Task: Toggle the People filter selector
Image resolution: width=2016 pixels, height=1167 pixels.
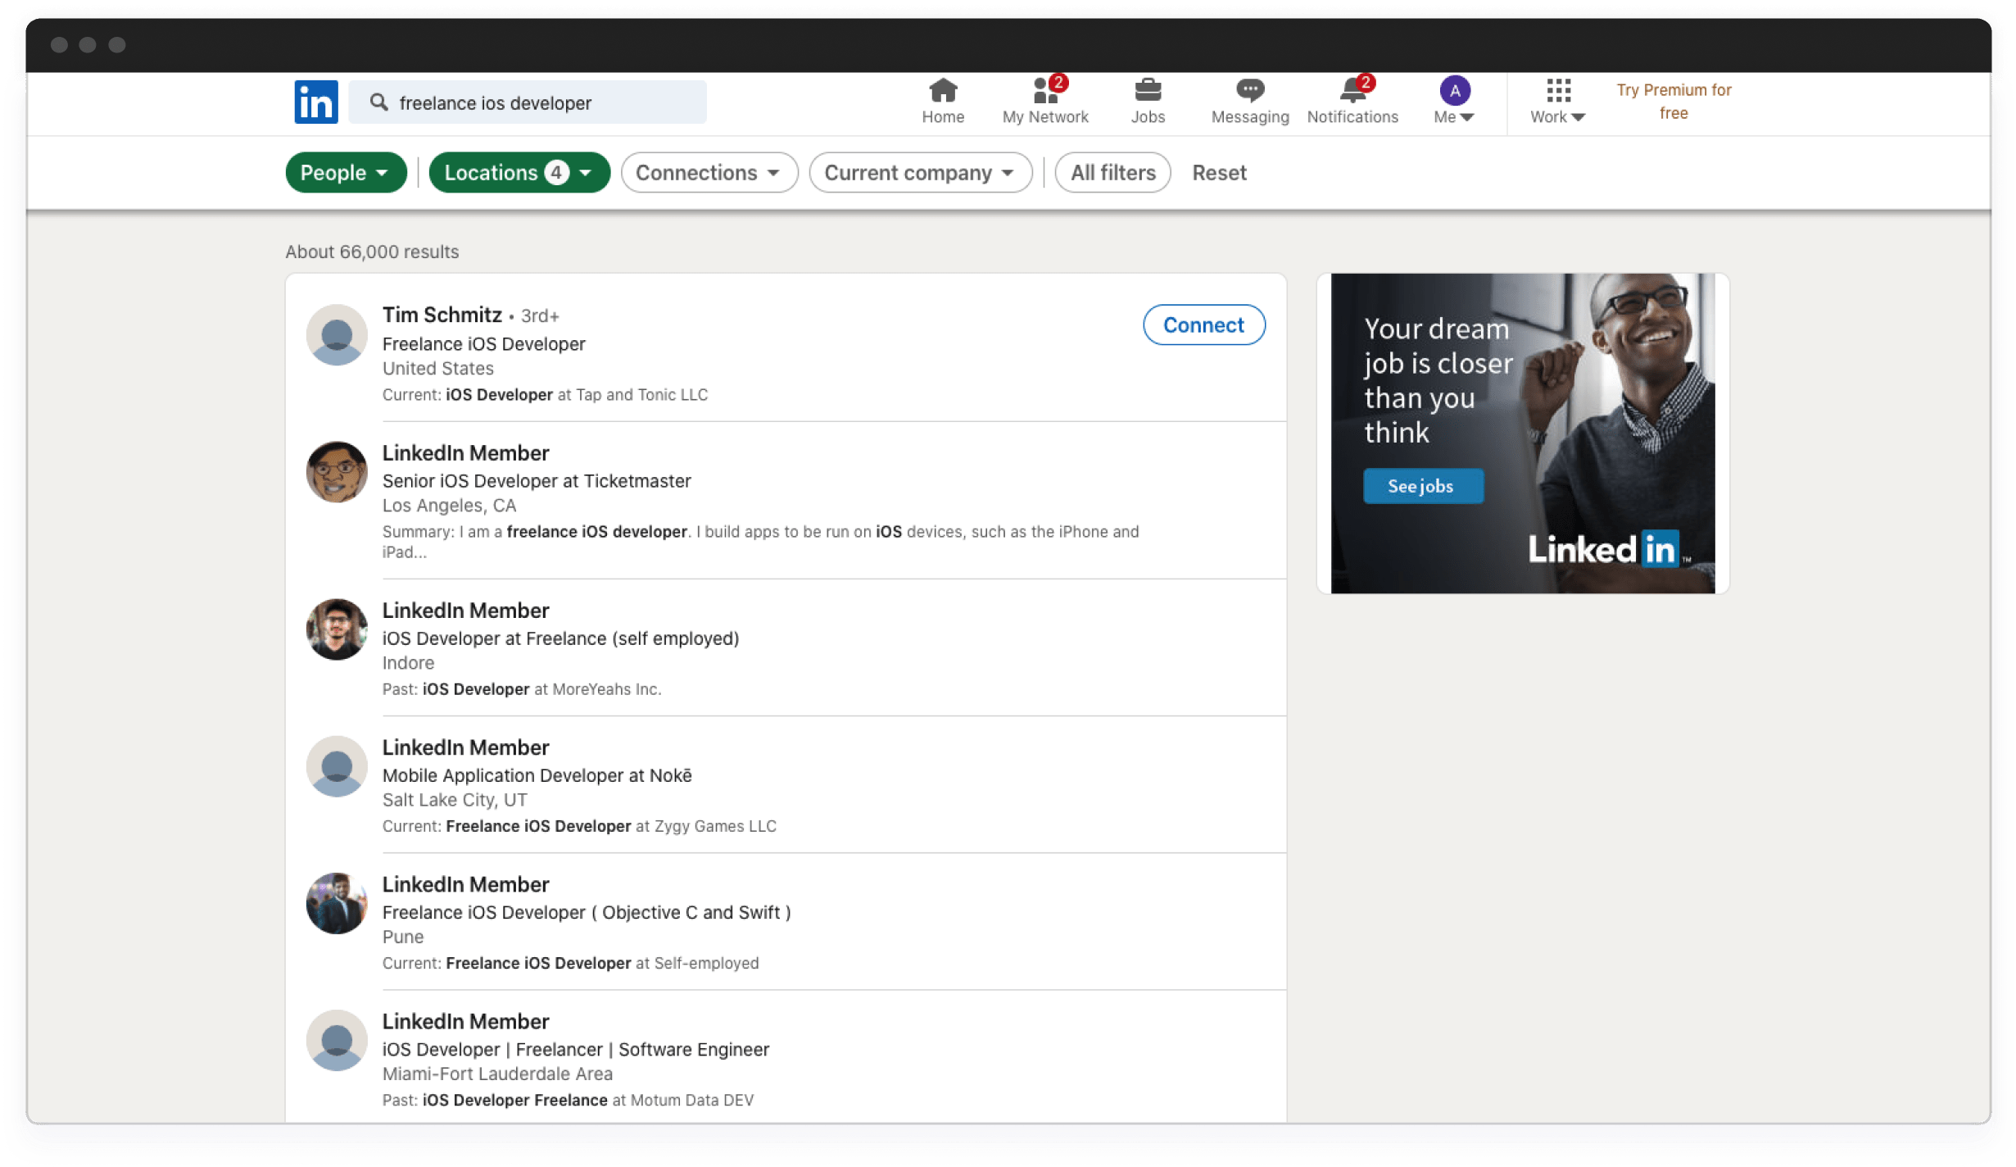Action: [x=344, y=172]
